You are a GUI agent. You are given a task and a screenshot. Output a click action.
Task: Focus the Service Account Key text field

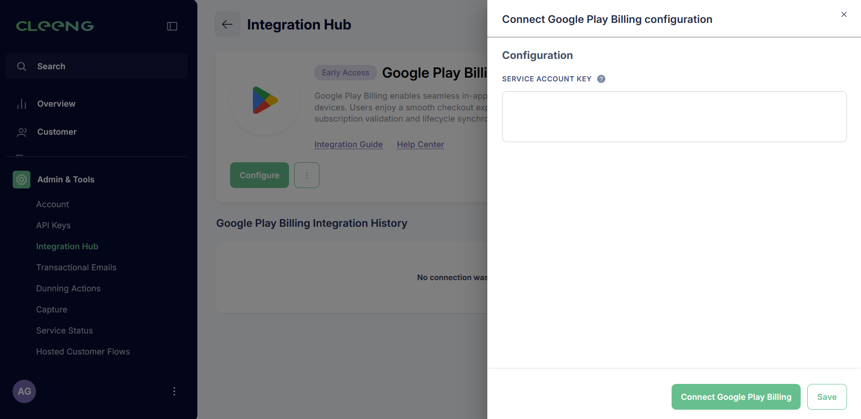(674, 116)
